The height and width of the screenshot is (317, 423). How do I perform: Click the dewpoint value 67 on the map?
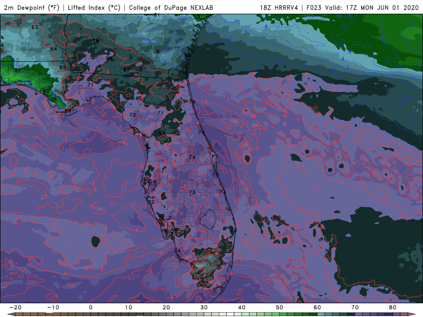[126, 70]
